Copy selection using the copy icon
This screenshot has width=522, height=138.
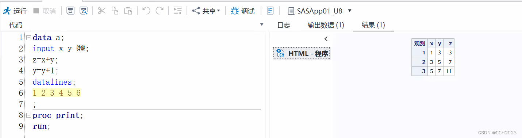(115, 11)
